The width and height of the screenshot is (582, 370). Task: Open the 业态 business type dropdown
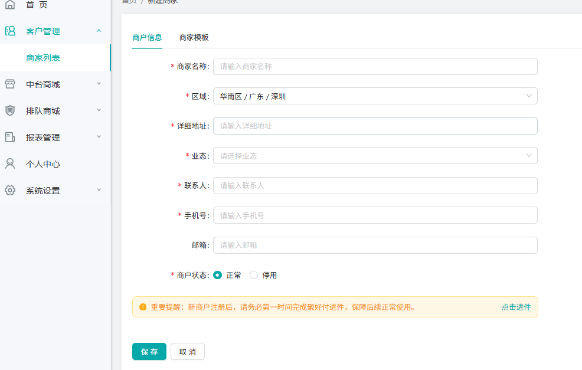click(375, 156)
